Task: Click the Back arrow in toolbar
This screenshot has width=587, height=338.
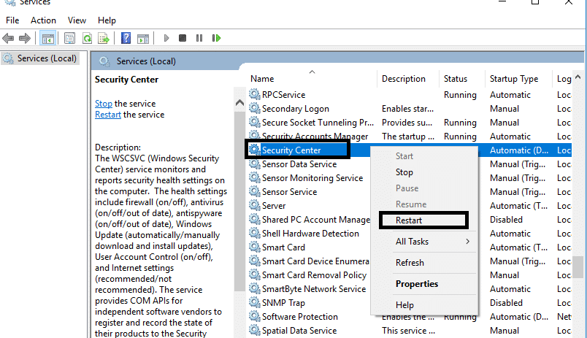Action: point(9,38)
